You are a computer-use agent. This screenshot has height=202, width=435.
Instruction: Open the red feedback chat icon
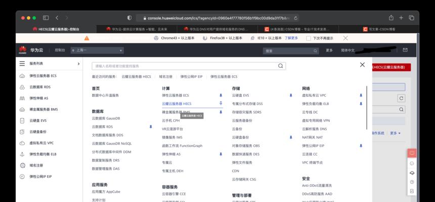(x=412, y=153)
